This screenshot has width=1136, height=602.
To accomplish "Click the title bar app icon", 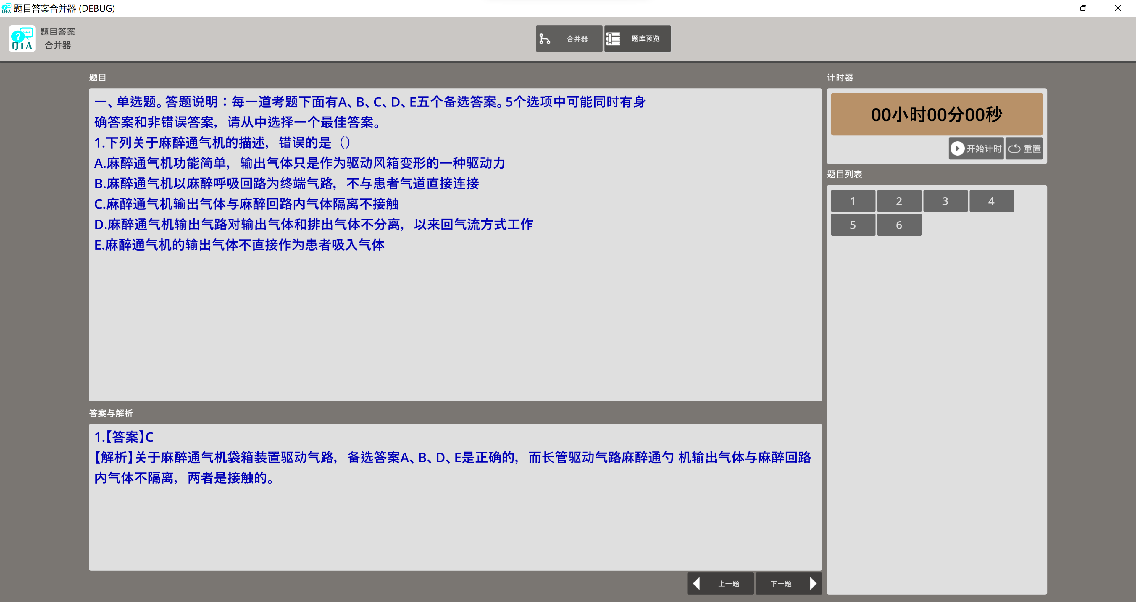I will point(6,8).
